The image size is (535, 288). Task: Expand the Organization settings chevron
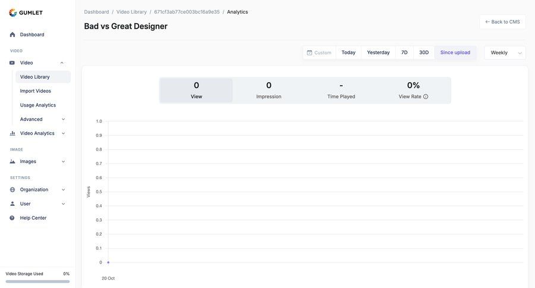63,190
